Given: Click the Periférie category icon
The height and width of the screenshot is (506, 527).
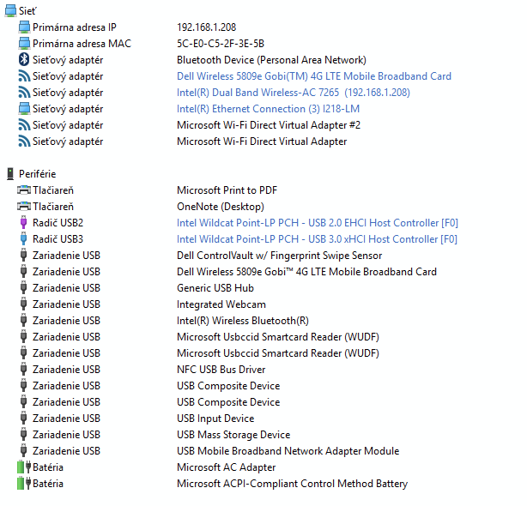Looking at the screenshot, I should tap(10, 174).
